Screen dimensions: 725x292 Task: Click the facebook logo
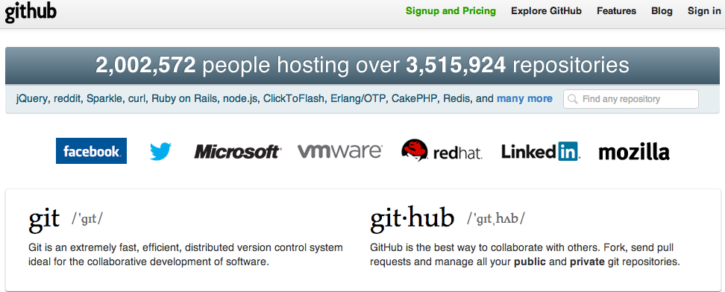point(91,150)
